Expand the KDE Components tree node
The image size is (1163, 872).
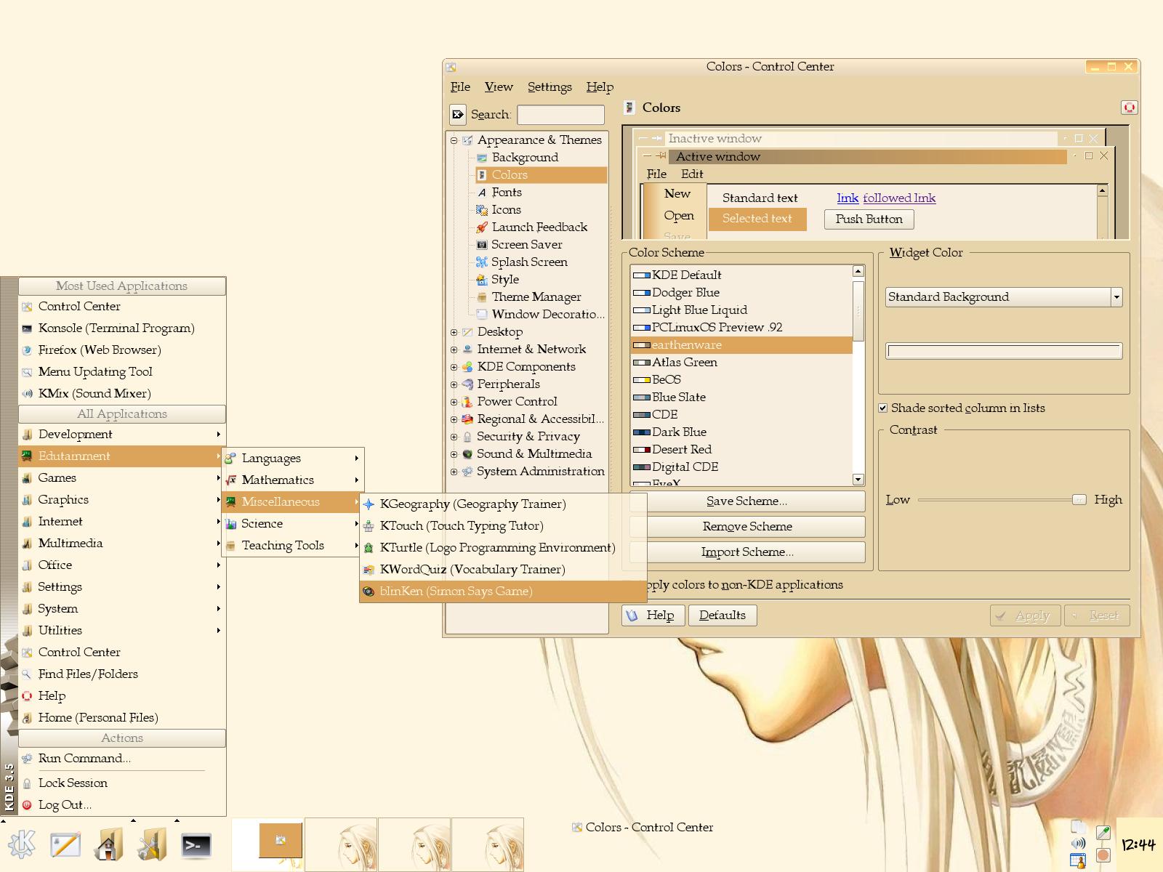pos(454,367)
